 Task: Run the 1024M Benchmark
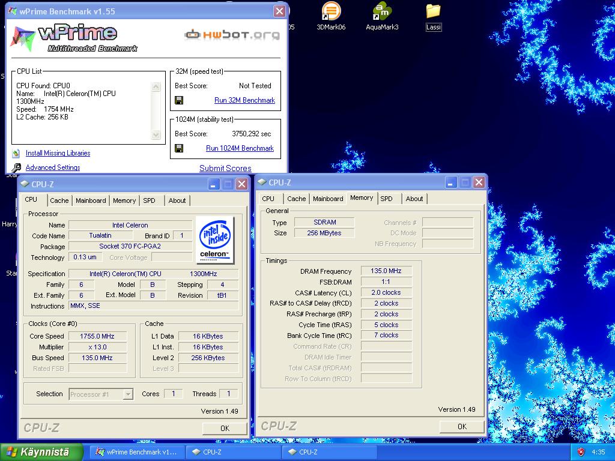[240, 148]
